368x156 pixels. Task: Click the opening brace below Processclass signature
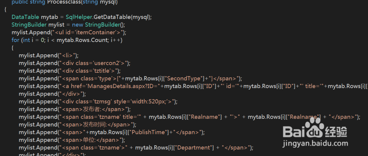point(6,10)
